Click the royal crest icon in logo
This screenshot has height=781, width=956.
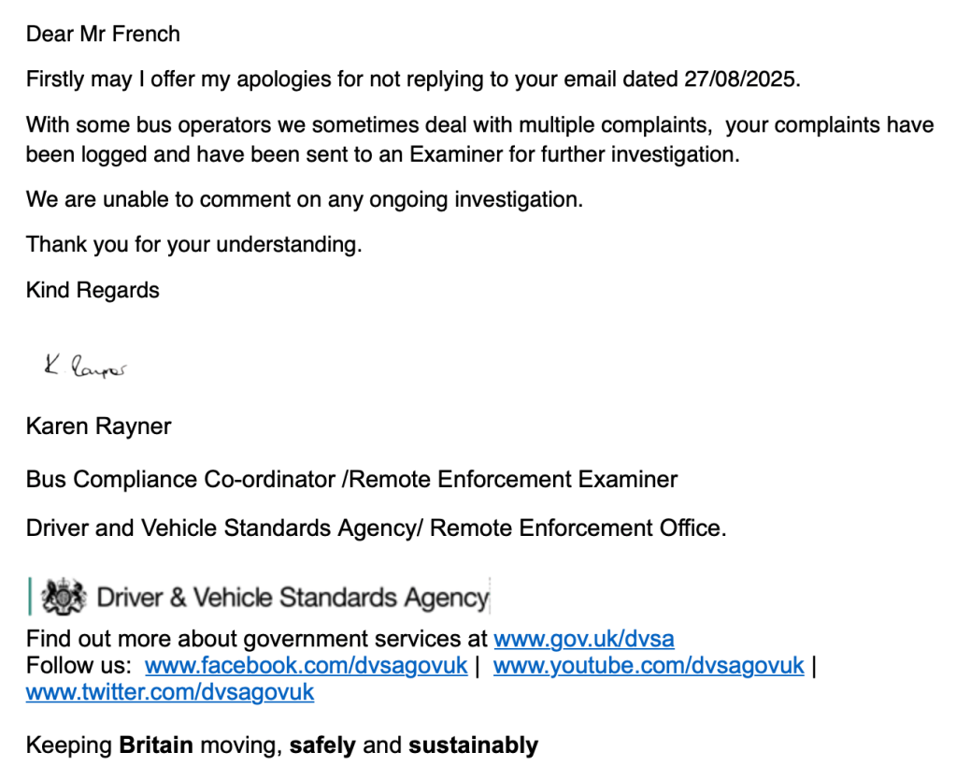64,597
